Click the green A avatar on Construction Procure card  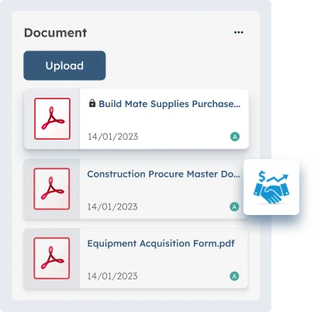(x=234, y=206)
